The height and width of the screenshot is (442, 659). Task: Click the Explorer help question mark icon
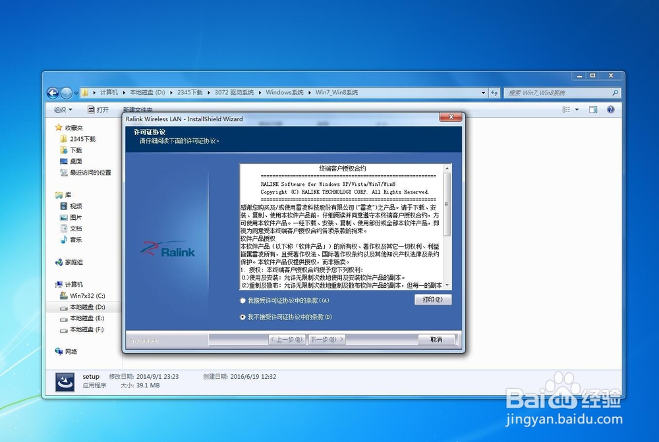click(x=611, y=109)
